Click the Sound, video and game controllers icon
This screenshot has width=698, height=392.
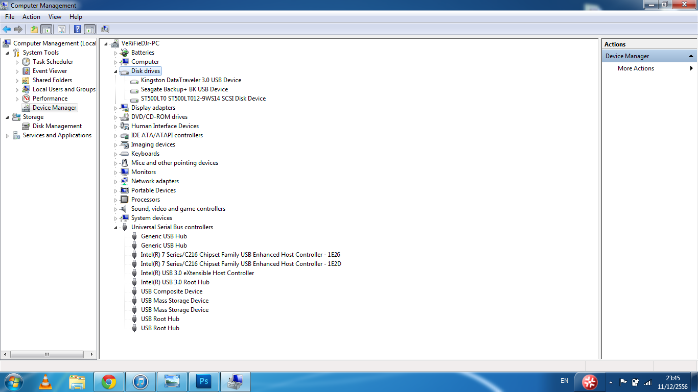124,209
